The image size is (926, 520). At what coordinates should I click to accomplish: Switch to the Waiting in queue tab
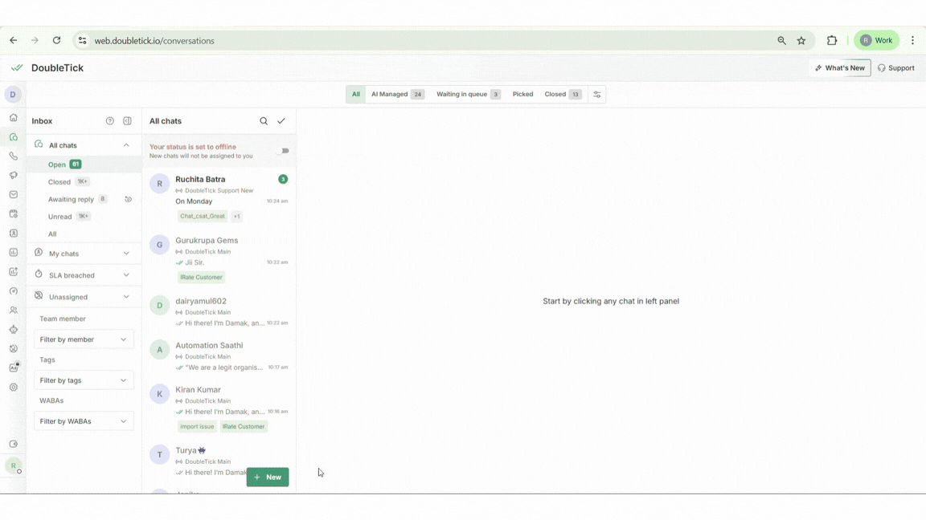point(468,95)
